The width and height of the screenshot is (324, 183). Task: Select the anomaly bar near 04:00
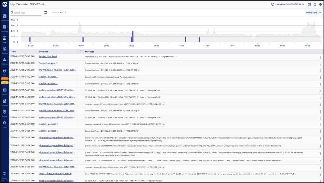tap(30, 39)
